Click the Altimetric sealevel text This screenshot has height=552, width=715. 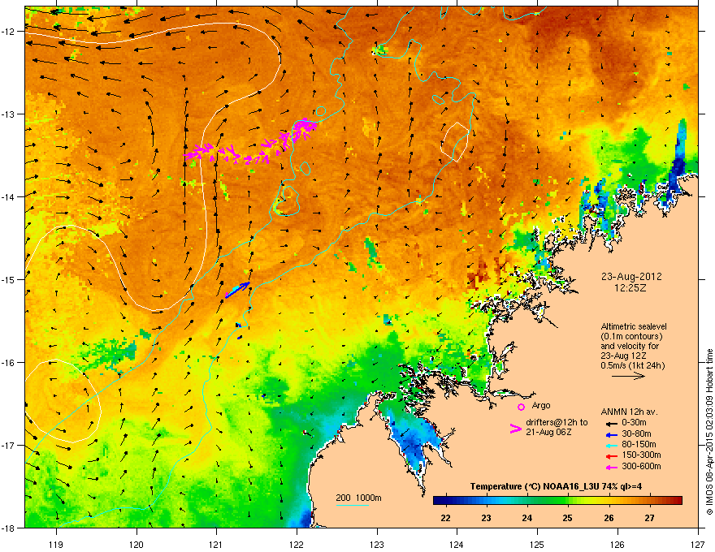pyautogui.click(x=634, y=326)
